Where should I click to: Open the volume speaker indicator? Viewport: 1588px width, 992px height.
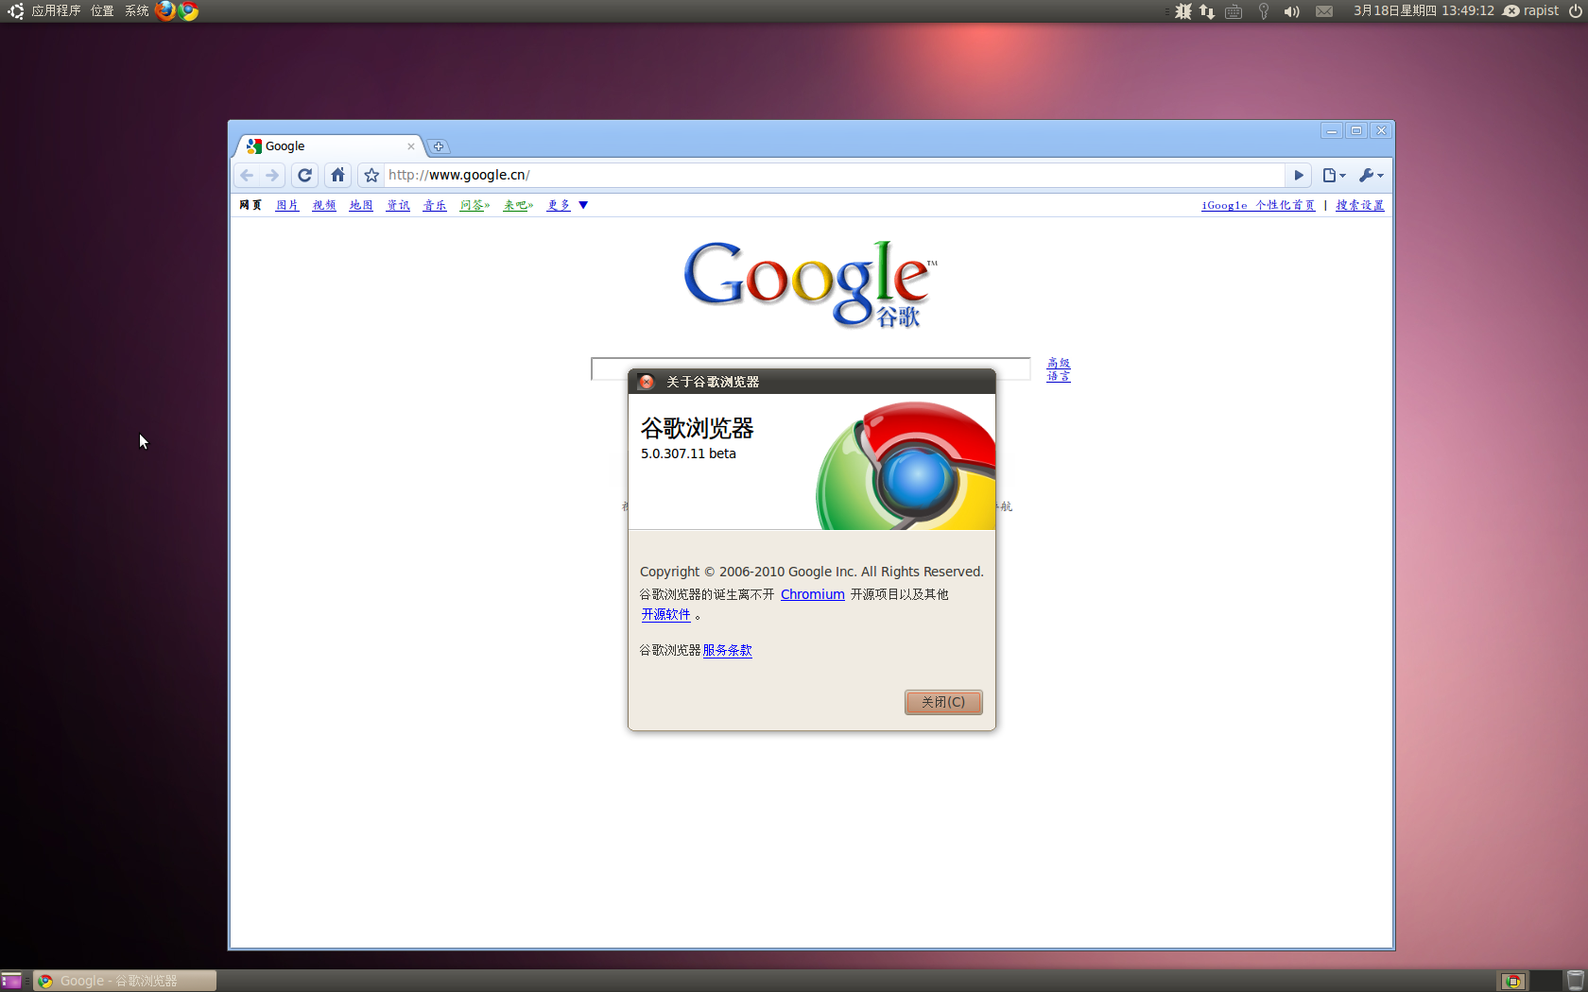point(1291,11)
